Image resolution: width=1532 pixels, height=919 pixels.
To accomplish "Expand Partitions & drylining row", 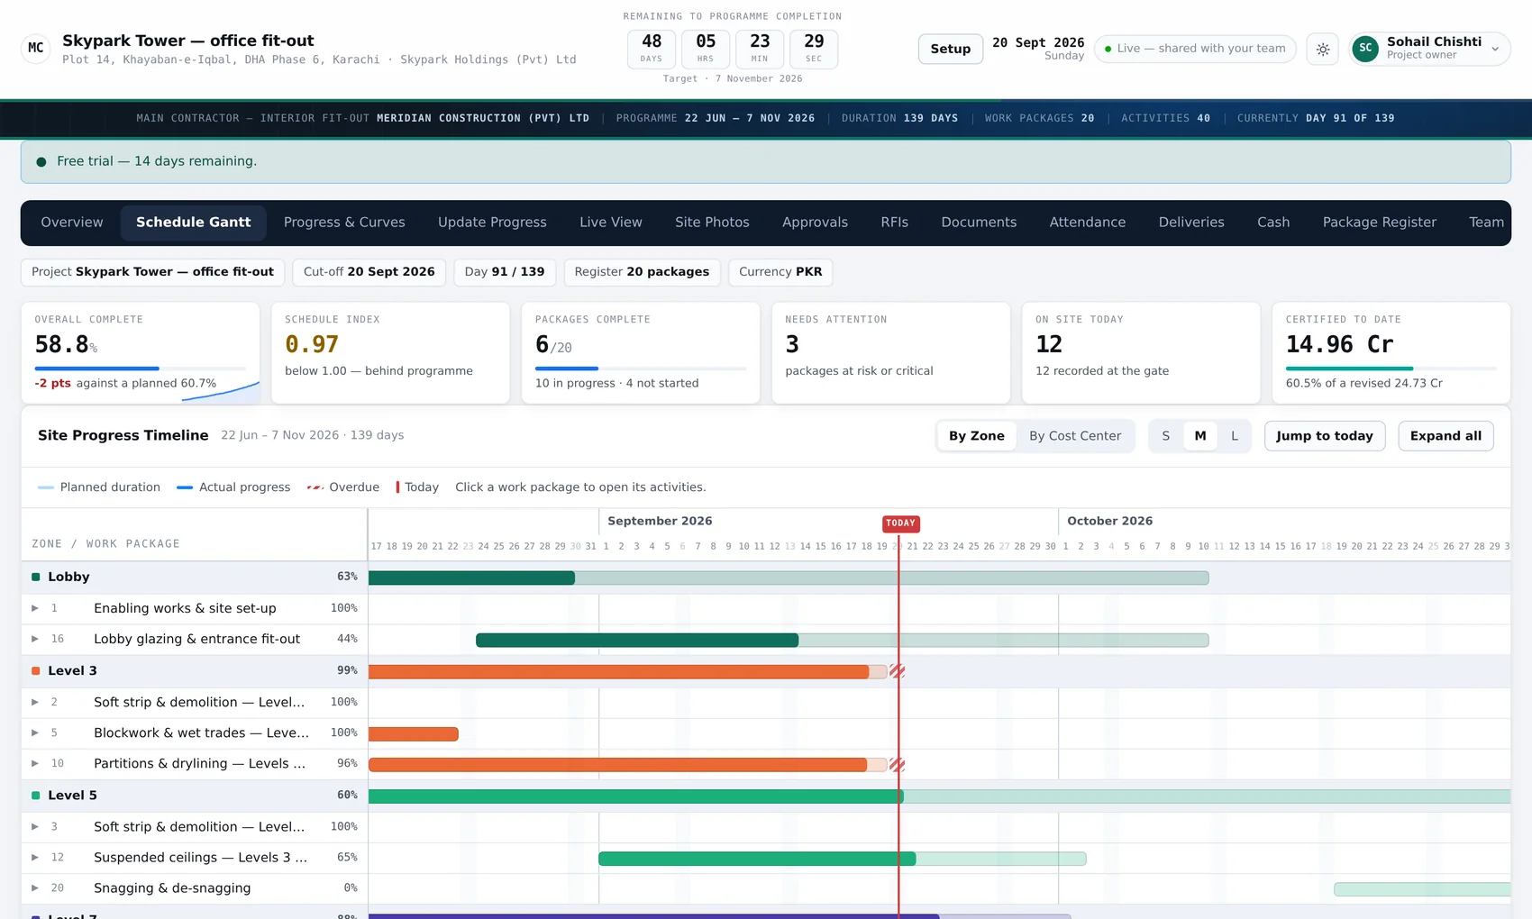I will coord(35,763).
